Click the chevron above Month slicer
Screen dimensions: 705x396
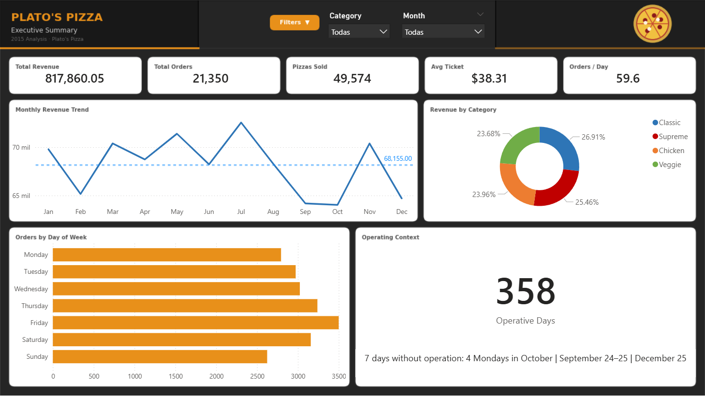[480, 14]
